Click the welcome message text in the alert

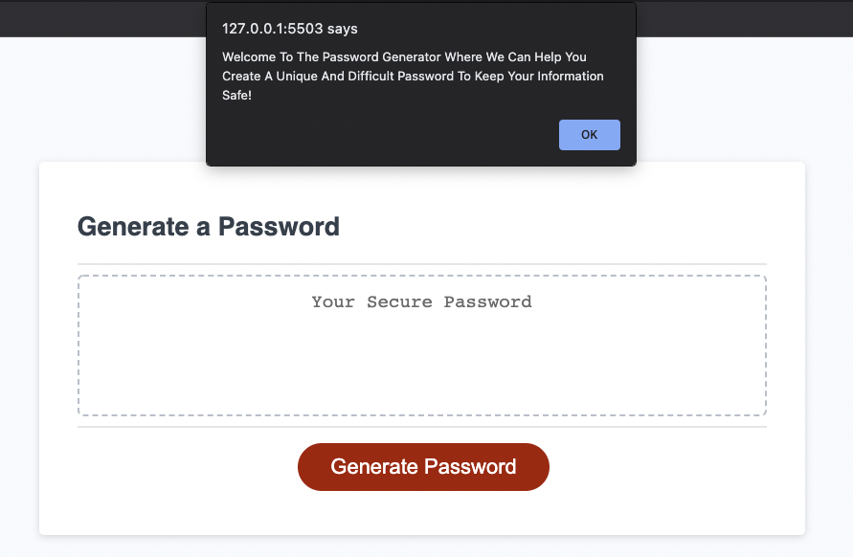pyautogui.click(x=413, y=76)
